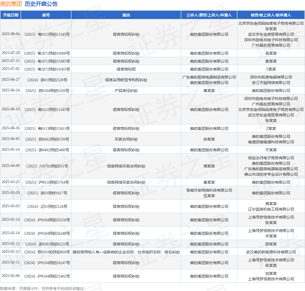Click case number 粤2072民初16909号
Image resolution: width=305 pixels, height=291 pixels.
(47, 53)
